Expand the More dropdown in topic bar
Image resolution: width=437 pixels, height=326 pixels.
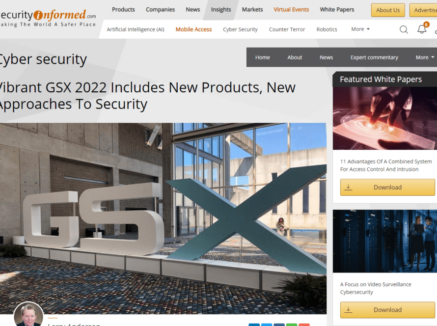coord(360,29)
